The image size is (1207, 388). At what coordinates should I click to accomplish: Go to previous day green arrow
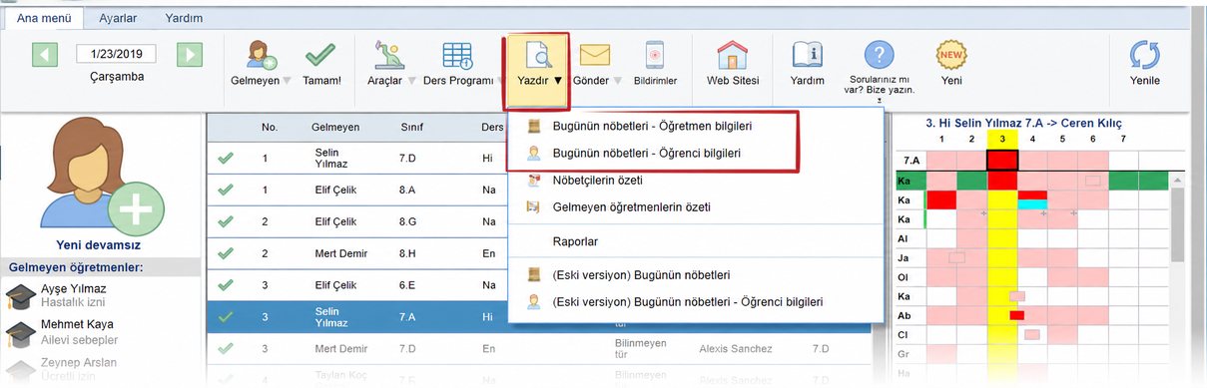(45, 54)
